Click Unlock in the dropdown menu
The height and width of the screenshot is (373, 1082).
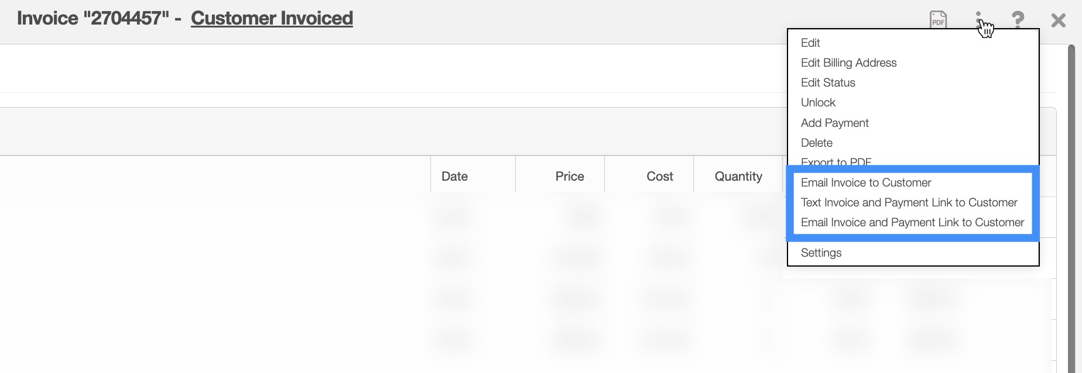click(x=818, y=102)
